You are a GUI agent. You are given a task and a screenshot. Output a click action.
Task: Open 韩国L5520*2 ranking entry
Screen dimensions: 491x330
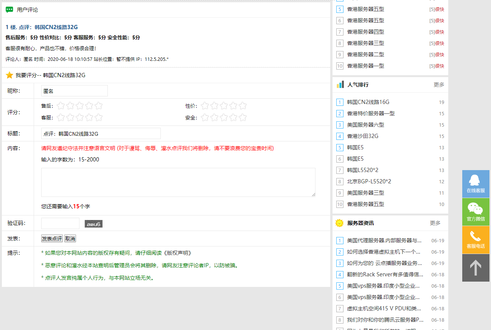[363, 170]
